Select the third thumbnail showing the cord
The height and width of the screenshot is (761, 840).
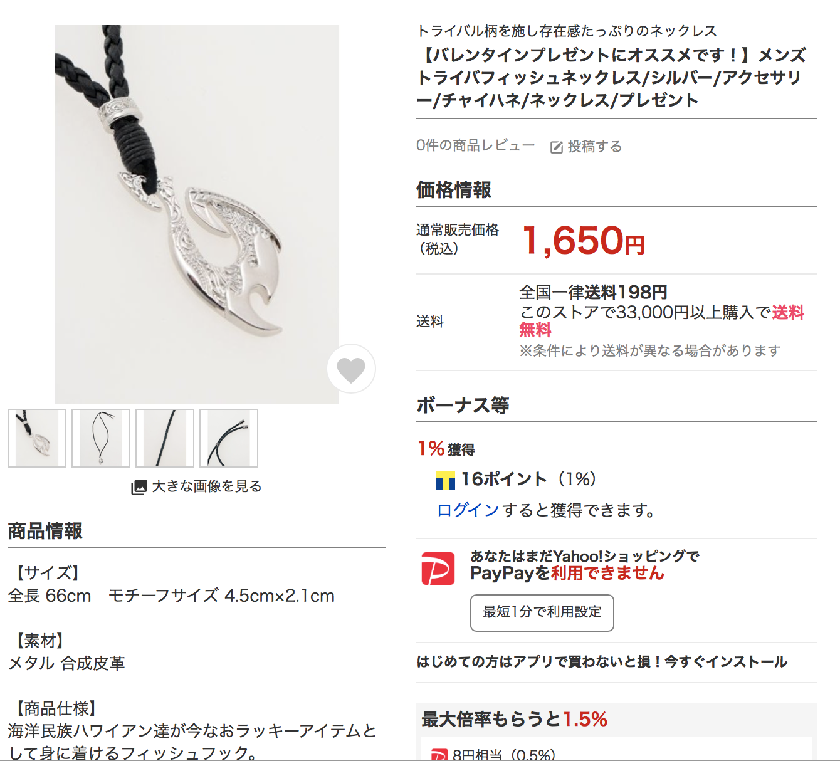point(165,438)
